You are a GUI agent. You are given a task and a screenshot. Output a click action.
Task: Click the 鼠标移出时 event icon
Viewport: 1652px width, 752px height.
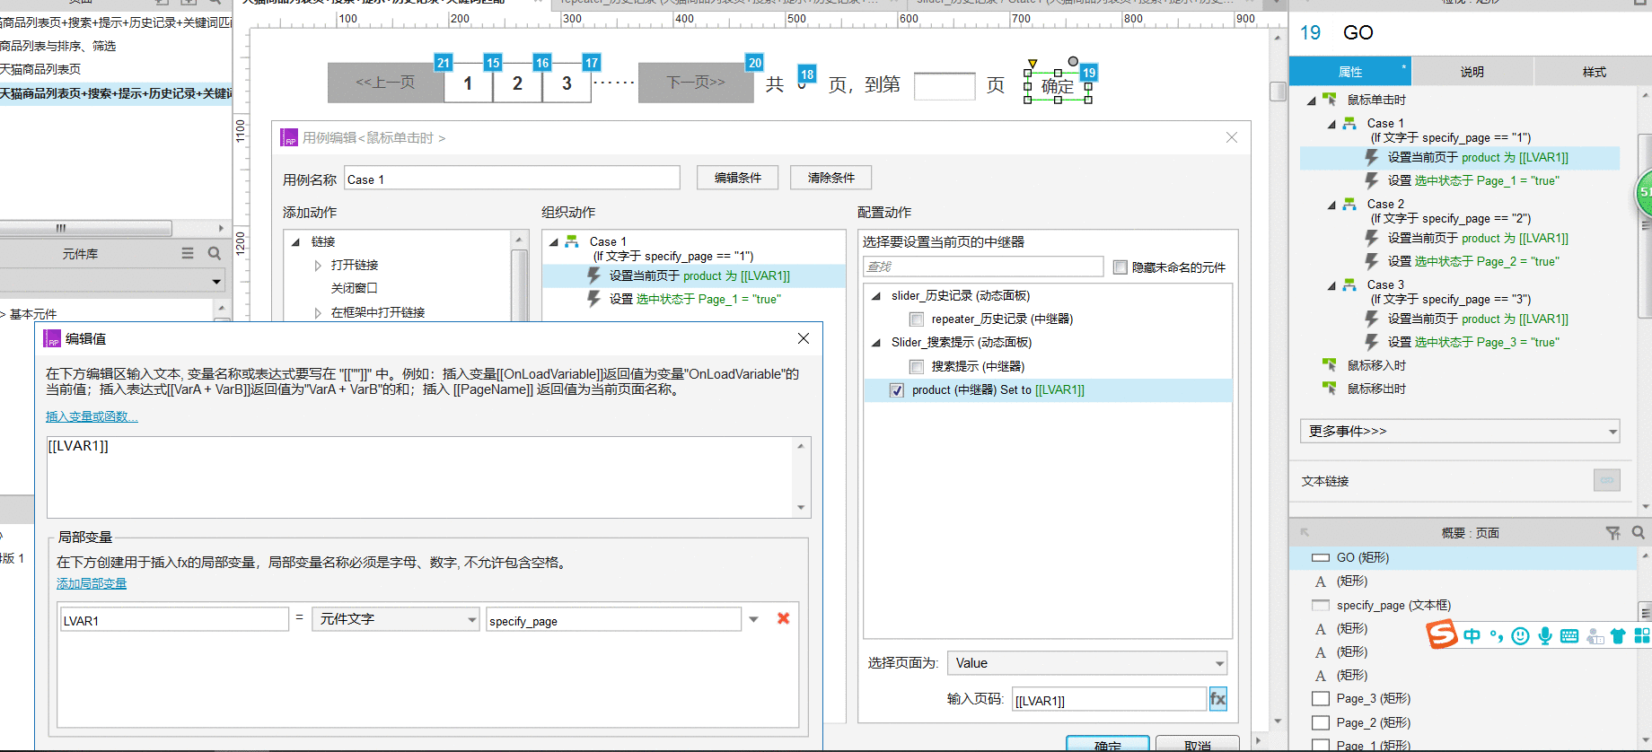coord(1330,388)
